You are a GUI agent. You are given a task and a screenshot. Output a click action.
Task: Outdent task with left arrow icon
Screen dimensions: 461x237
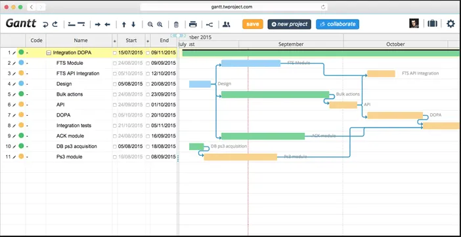[x=107, y=25]
